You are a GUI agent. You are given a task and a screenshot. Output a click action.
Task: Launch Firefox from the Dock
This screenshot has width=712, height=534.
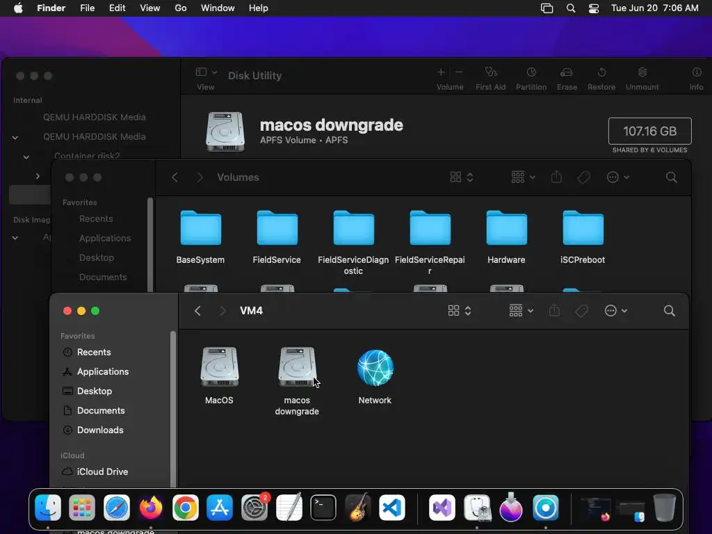[x=151, y=507]
